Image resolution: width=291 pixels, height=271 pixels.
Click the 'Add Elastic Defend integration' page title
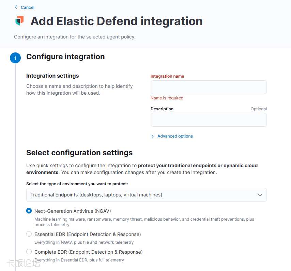(x=117, y=21)
